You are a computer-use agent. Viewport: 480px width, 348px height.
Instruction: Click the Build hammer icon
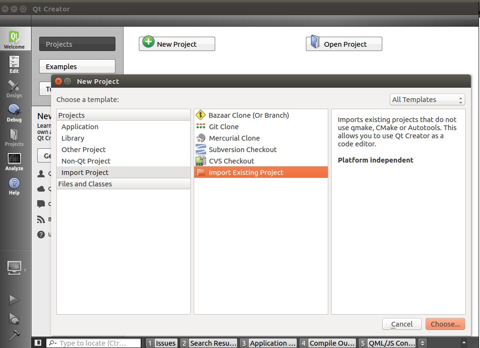14,335
